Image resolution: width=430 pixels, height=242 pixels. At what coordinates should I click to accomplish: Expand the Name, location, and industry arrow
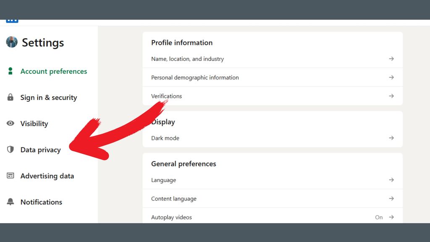pyautogui.click(x=391, y=59)
